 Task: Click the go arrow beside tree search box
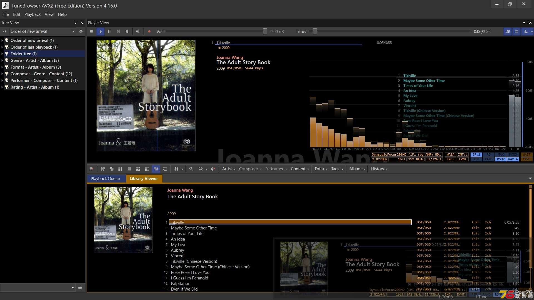(80, 288)
